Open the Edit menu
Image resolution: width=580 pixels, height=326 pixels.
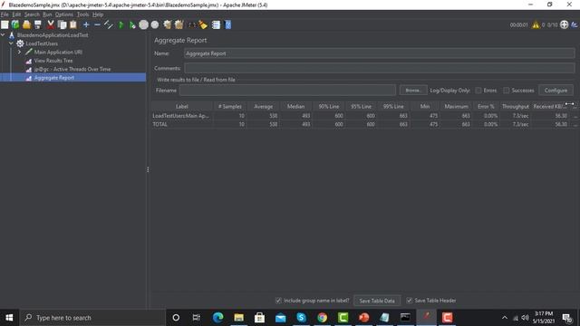click(x=16, y=14)
